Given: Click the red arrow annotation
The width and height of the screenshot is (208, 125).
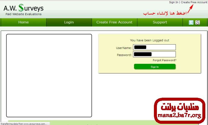Looking at the screenshot, I should [x=190, y=9].
